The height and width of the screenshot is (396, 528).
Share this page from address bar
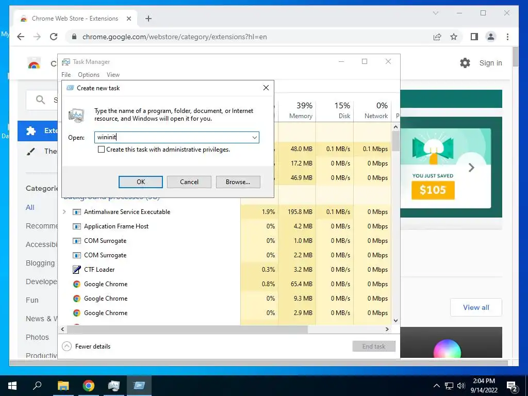[x=437, y=37]
